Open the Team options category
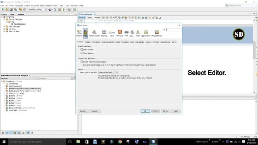This screenshot has height=145, width=258. tap(138, 33)
